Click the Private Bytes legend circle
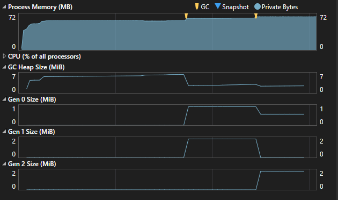The image size is (338, 200). tap(258, 6)
